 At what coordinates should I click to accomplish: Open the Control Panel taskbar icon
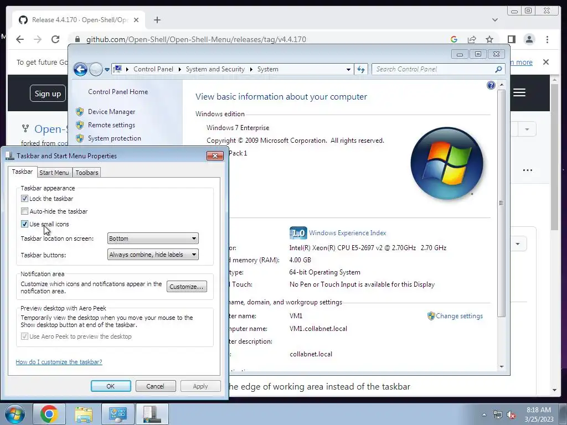coord(117,414)
